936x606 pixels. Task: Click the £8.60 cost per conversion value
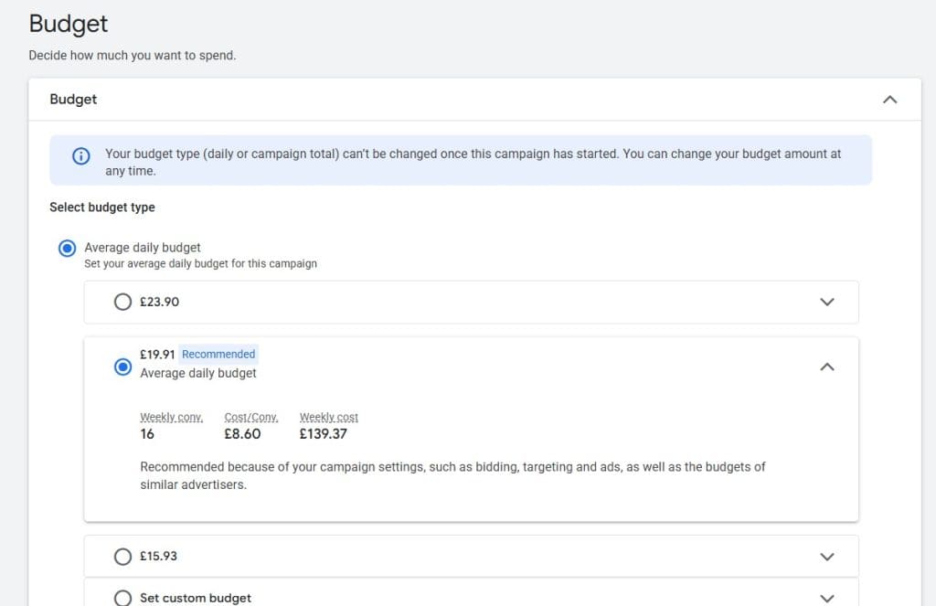[242, 434]
